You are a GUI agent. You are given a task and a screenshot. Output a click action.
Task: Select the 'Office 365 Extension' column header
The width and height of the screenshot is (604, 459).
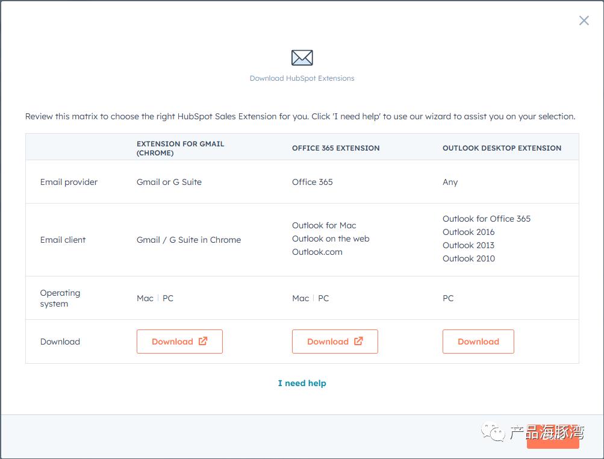point(335,148)
